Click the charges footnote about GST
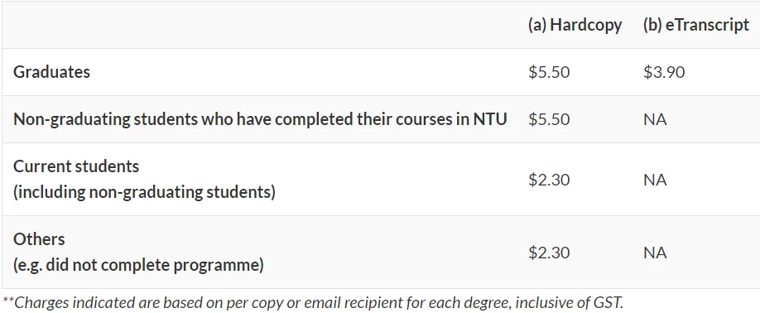The image size is (760, 313). (313, 302)
